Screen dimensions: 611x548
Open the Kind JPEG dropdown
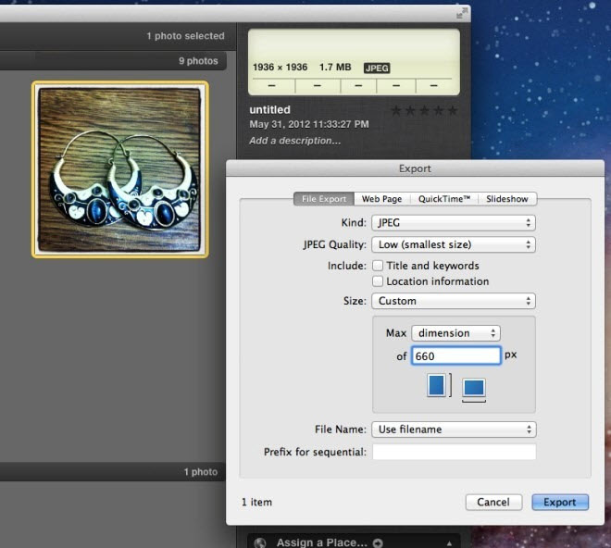click(454, 223)
